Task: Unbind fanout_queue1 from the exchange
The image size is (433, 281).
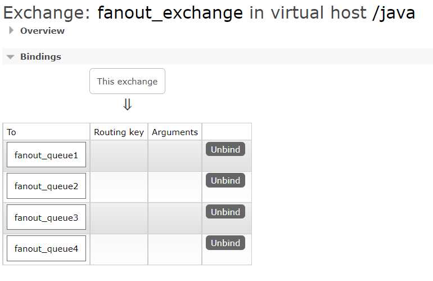Action: [225, 149]
